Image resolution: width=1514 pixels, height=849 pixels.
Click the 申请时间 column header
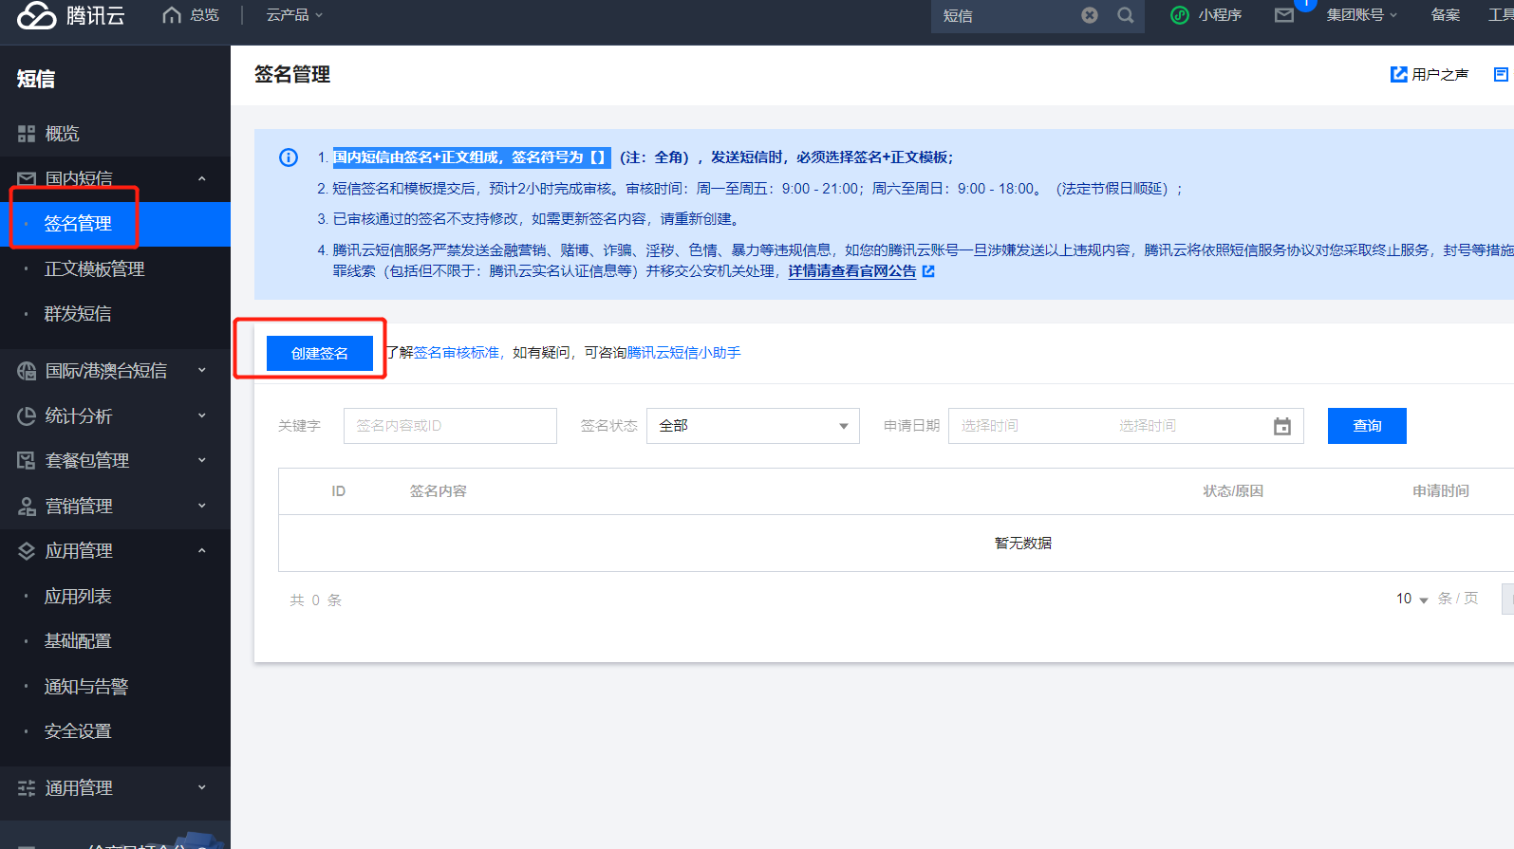[x=1441, y=491]
